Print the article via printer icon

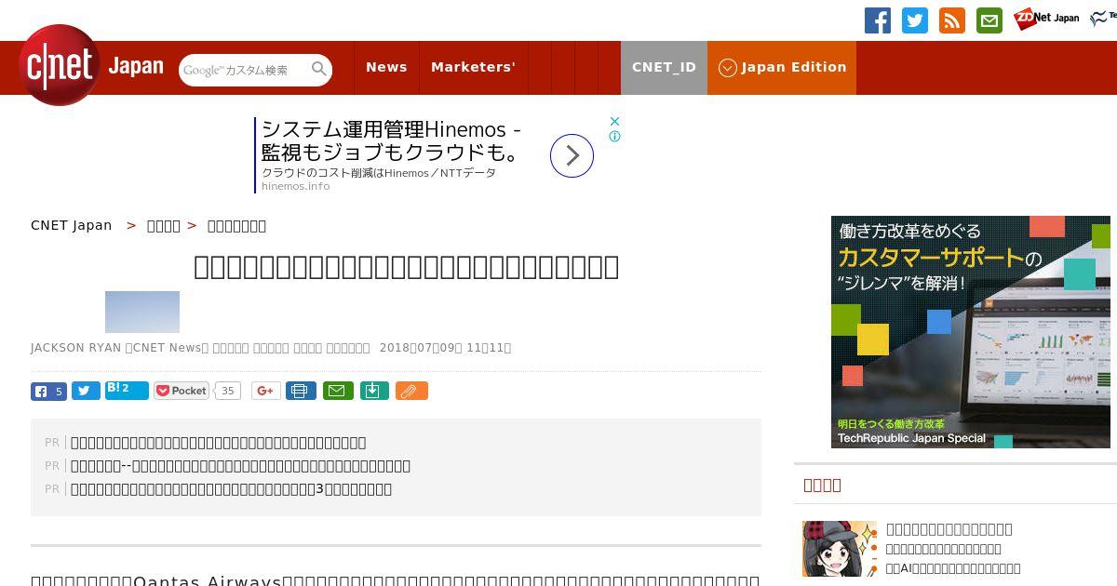click(x=301, y=392)
